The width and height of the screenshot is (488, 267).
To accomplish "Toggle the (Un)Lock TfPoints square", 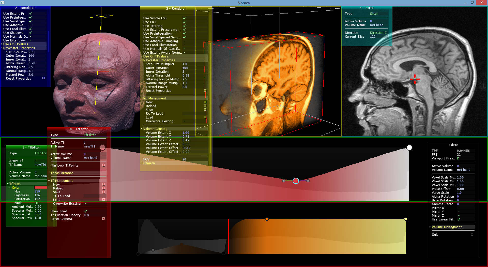I will pyautogui.click(x=103, y=165).
